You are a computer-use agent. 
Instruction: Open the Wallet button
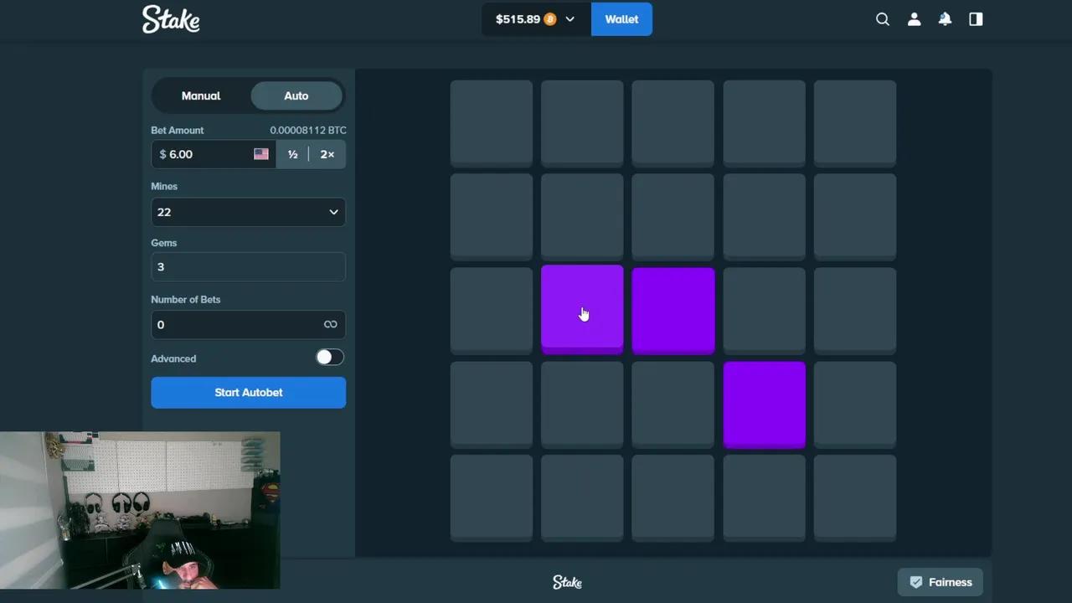point(621,19)
